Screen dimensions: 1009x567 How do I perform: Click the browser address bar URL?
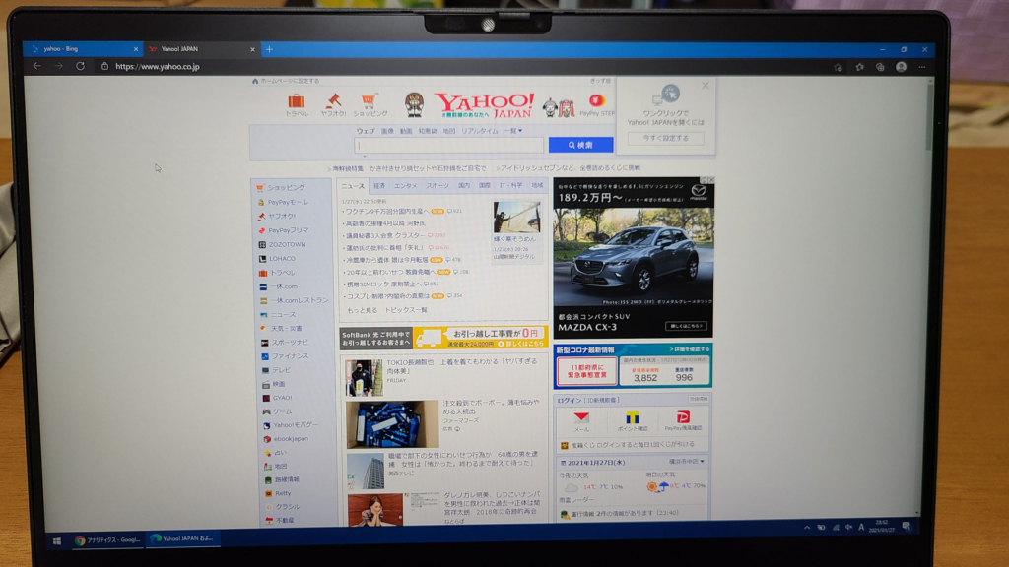pos(158,66)
